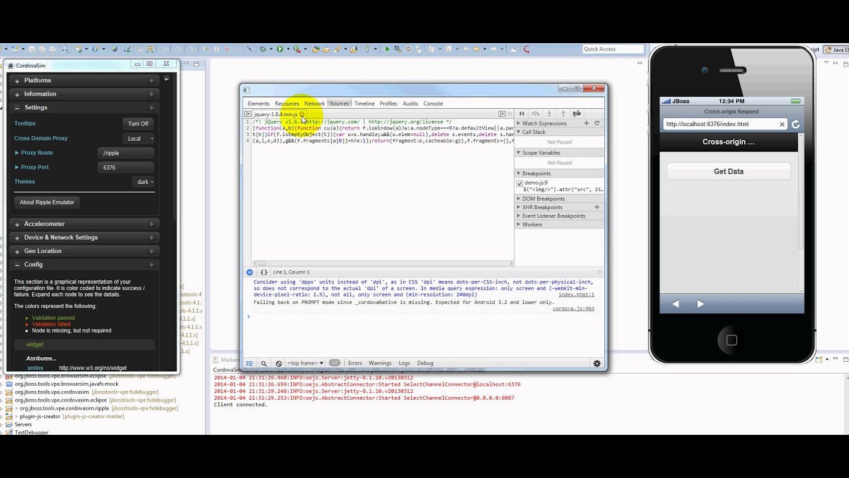Toggle the debugger sidebar icon beside the code editor
Image resolution: width=849 pixels, height=478 pixels.
(x=502, y=114)
